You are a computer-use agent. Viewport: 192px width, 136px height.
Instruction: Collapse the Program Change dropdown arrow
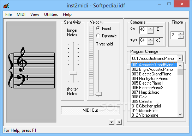[x=180, y=58]
